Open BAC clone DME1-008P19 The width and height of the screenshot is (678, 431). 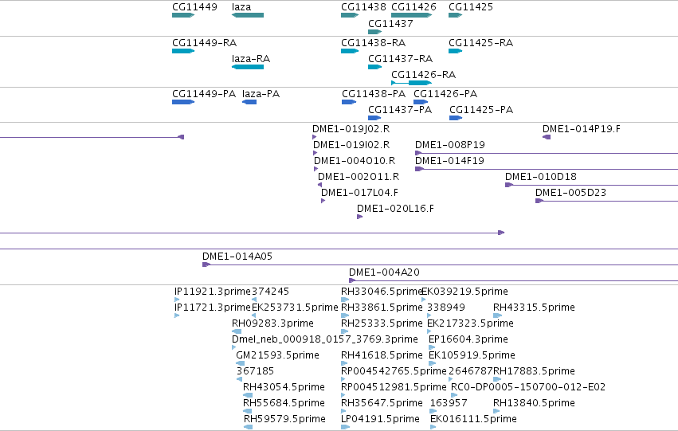[450, 145]
